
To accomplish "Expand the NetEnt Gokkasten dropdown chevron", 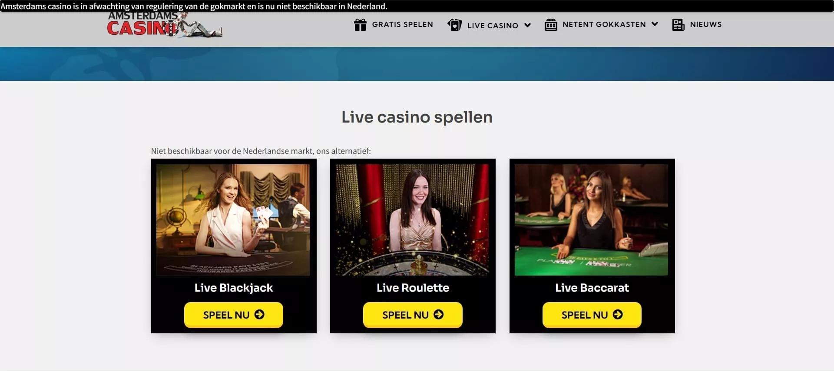I will pos(655,24).
